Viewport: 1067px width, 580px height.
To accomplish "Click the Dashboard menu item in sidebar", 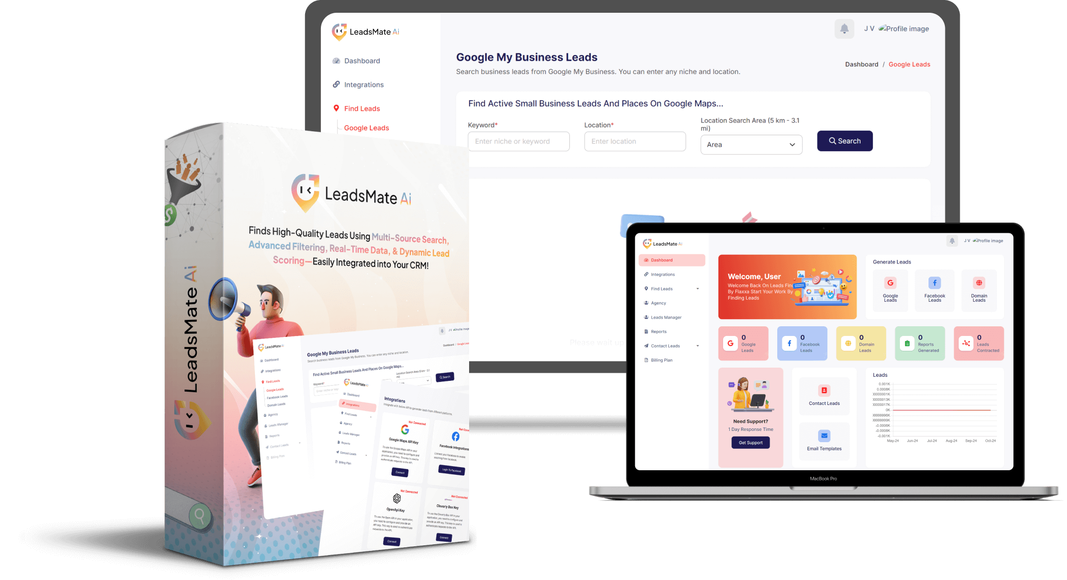I will [361, 61].
